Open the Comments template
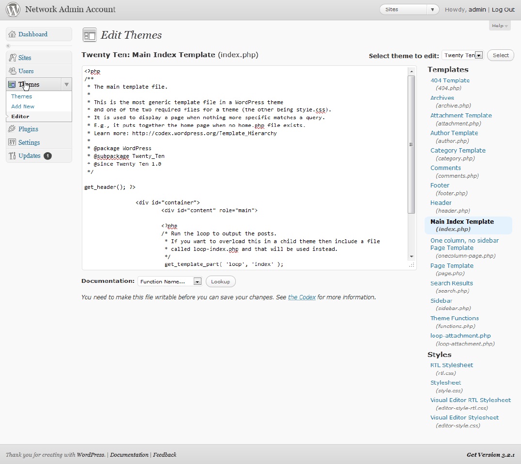 [x=445, y=168]
